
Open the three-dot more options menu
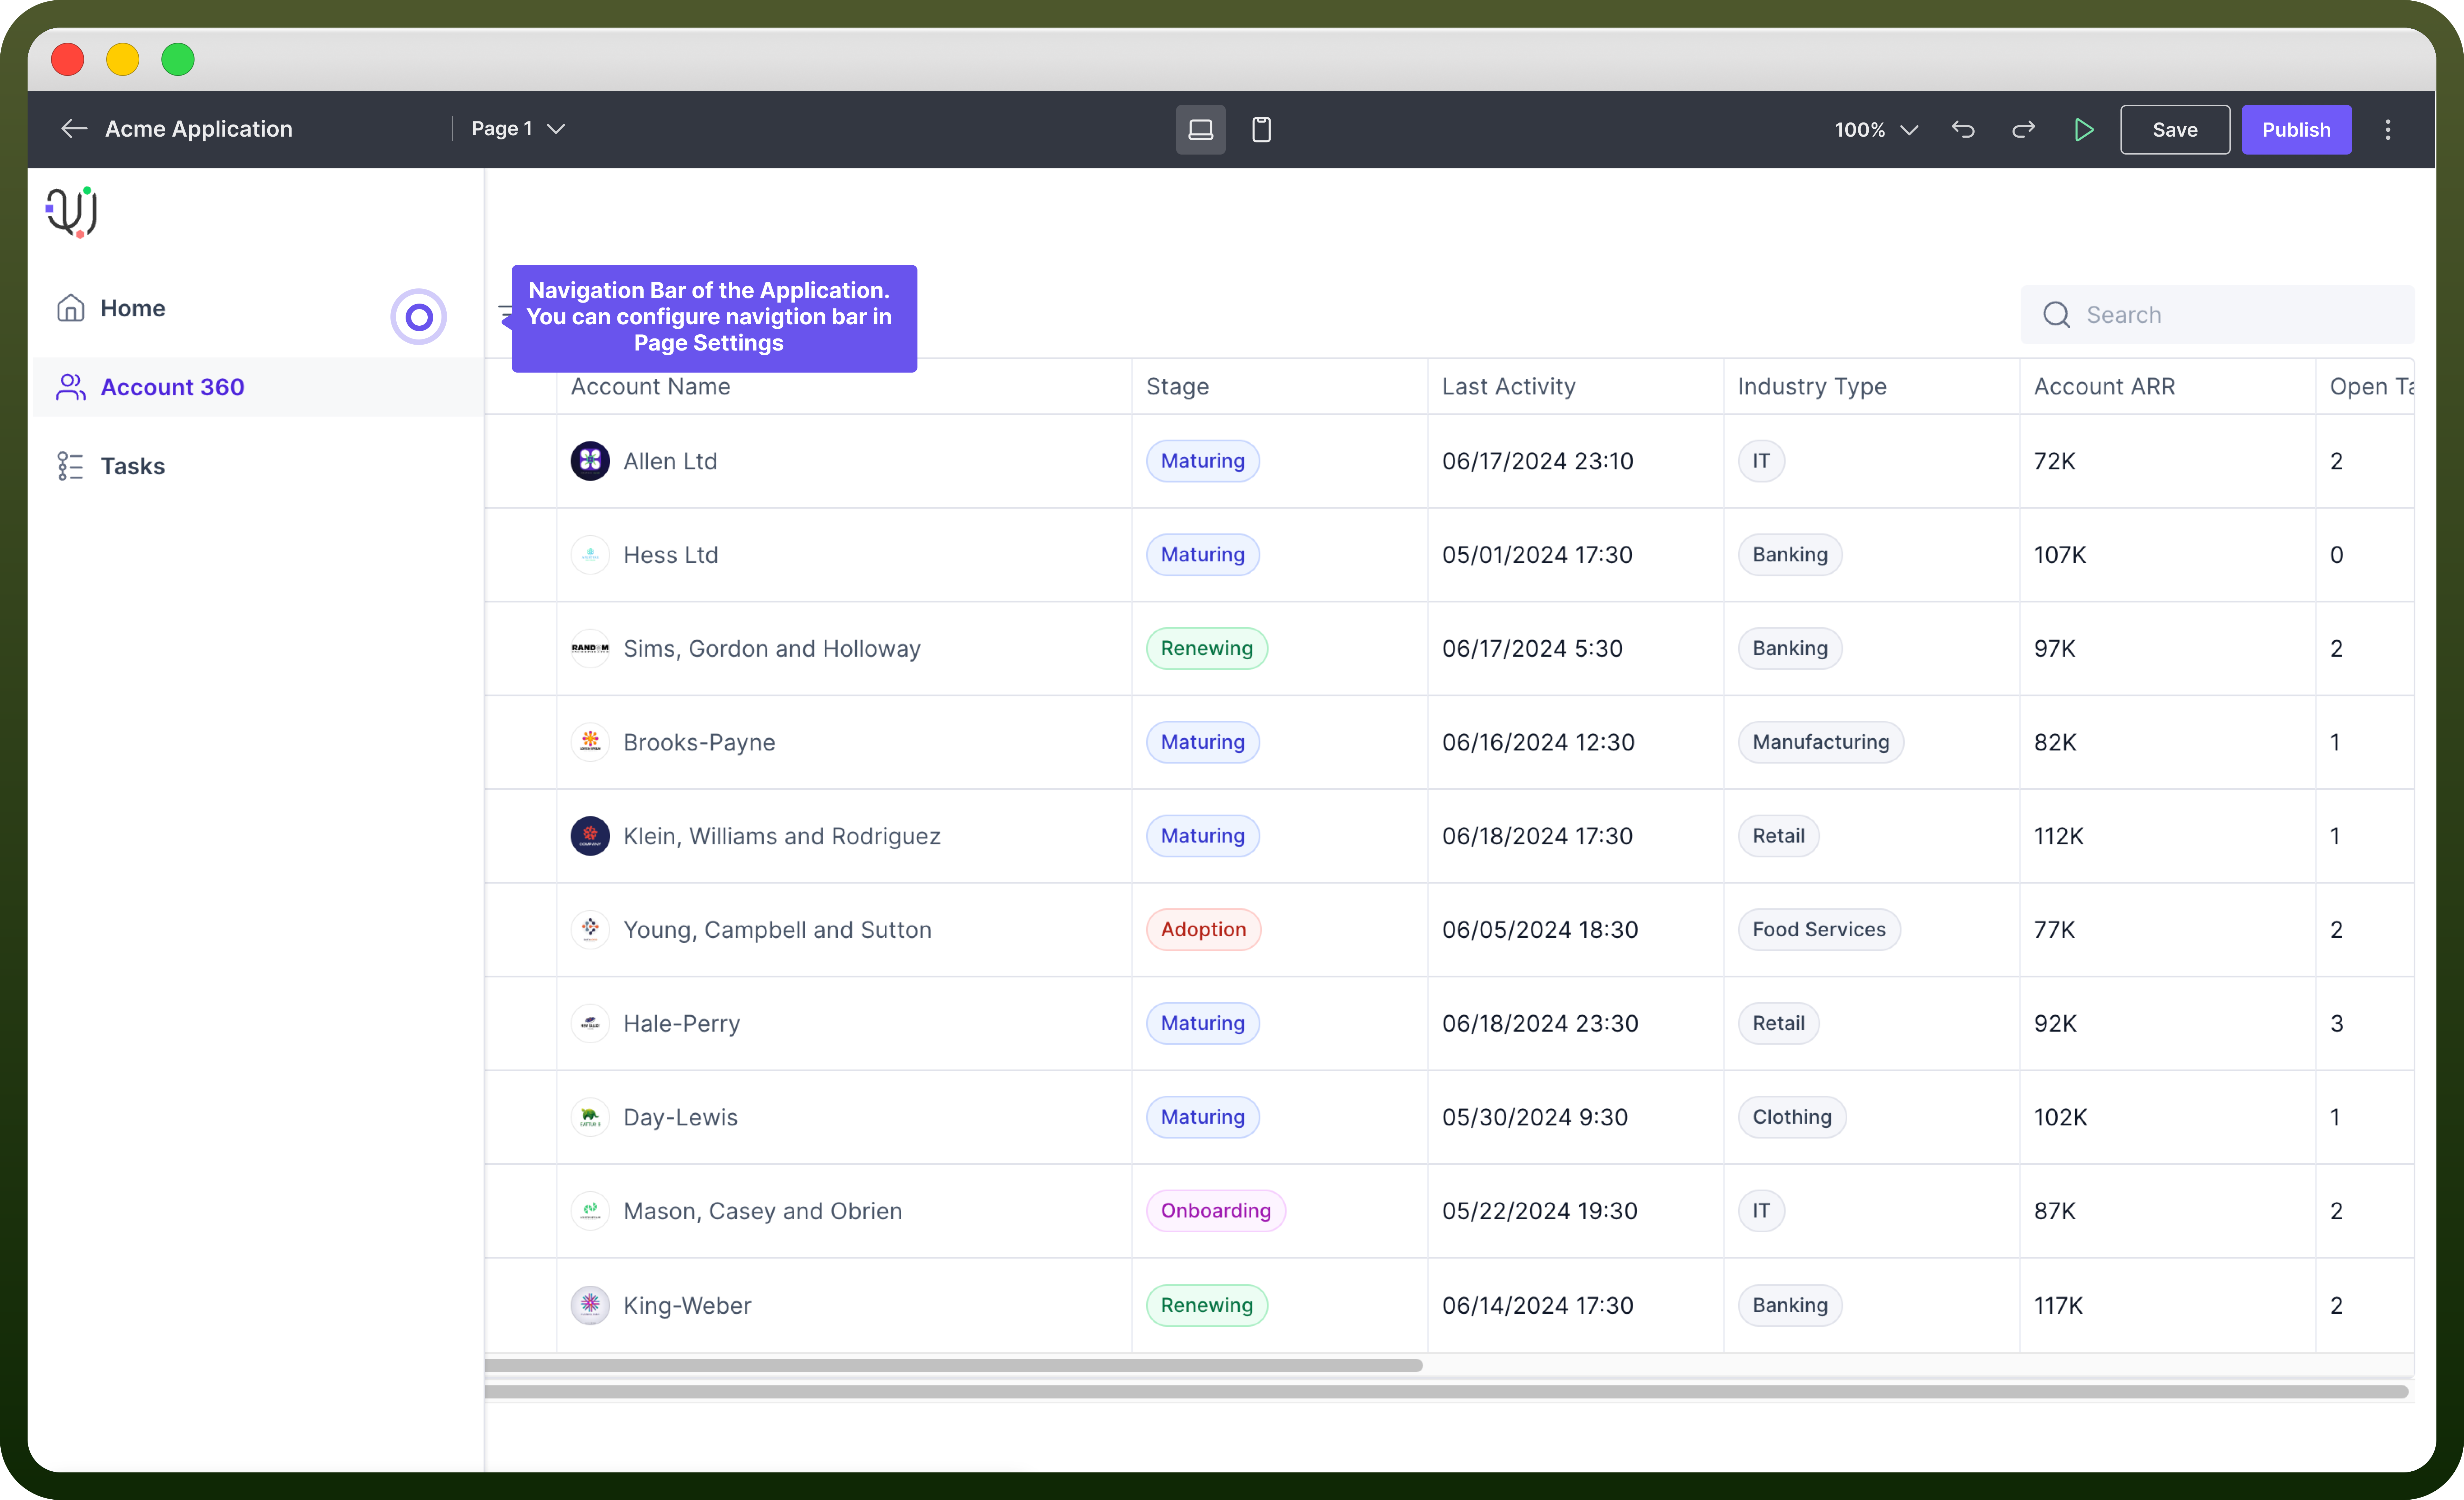pyautogui.click(x=2388, y=130)
